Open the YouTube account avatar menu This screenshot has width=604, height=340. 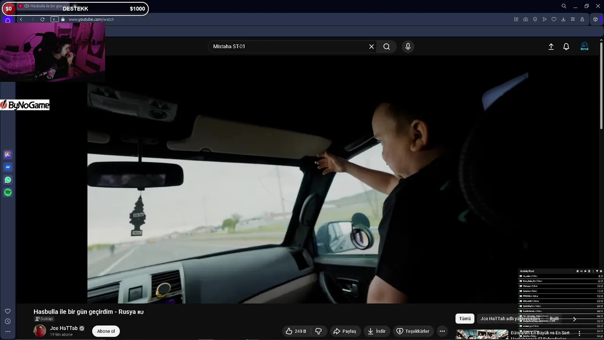[585, 47]
